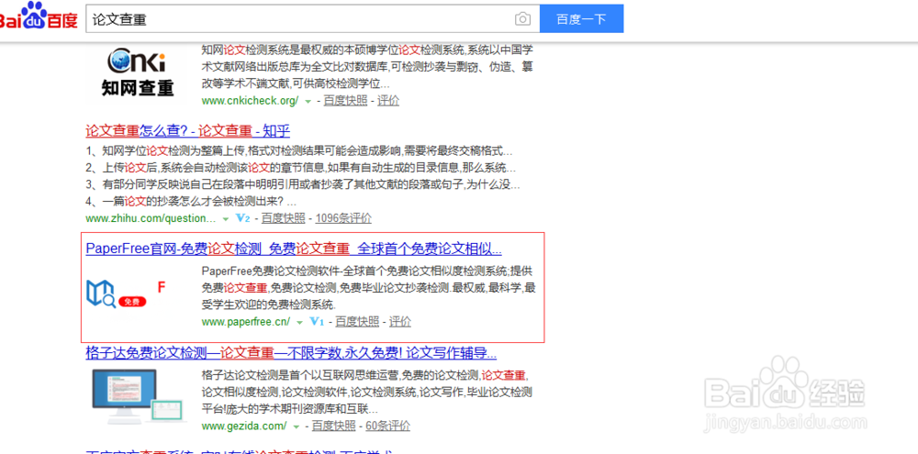Open 百度快照 for zhihu result
918x454 pixels.
(x=284, y=219)
